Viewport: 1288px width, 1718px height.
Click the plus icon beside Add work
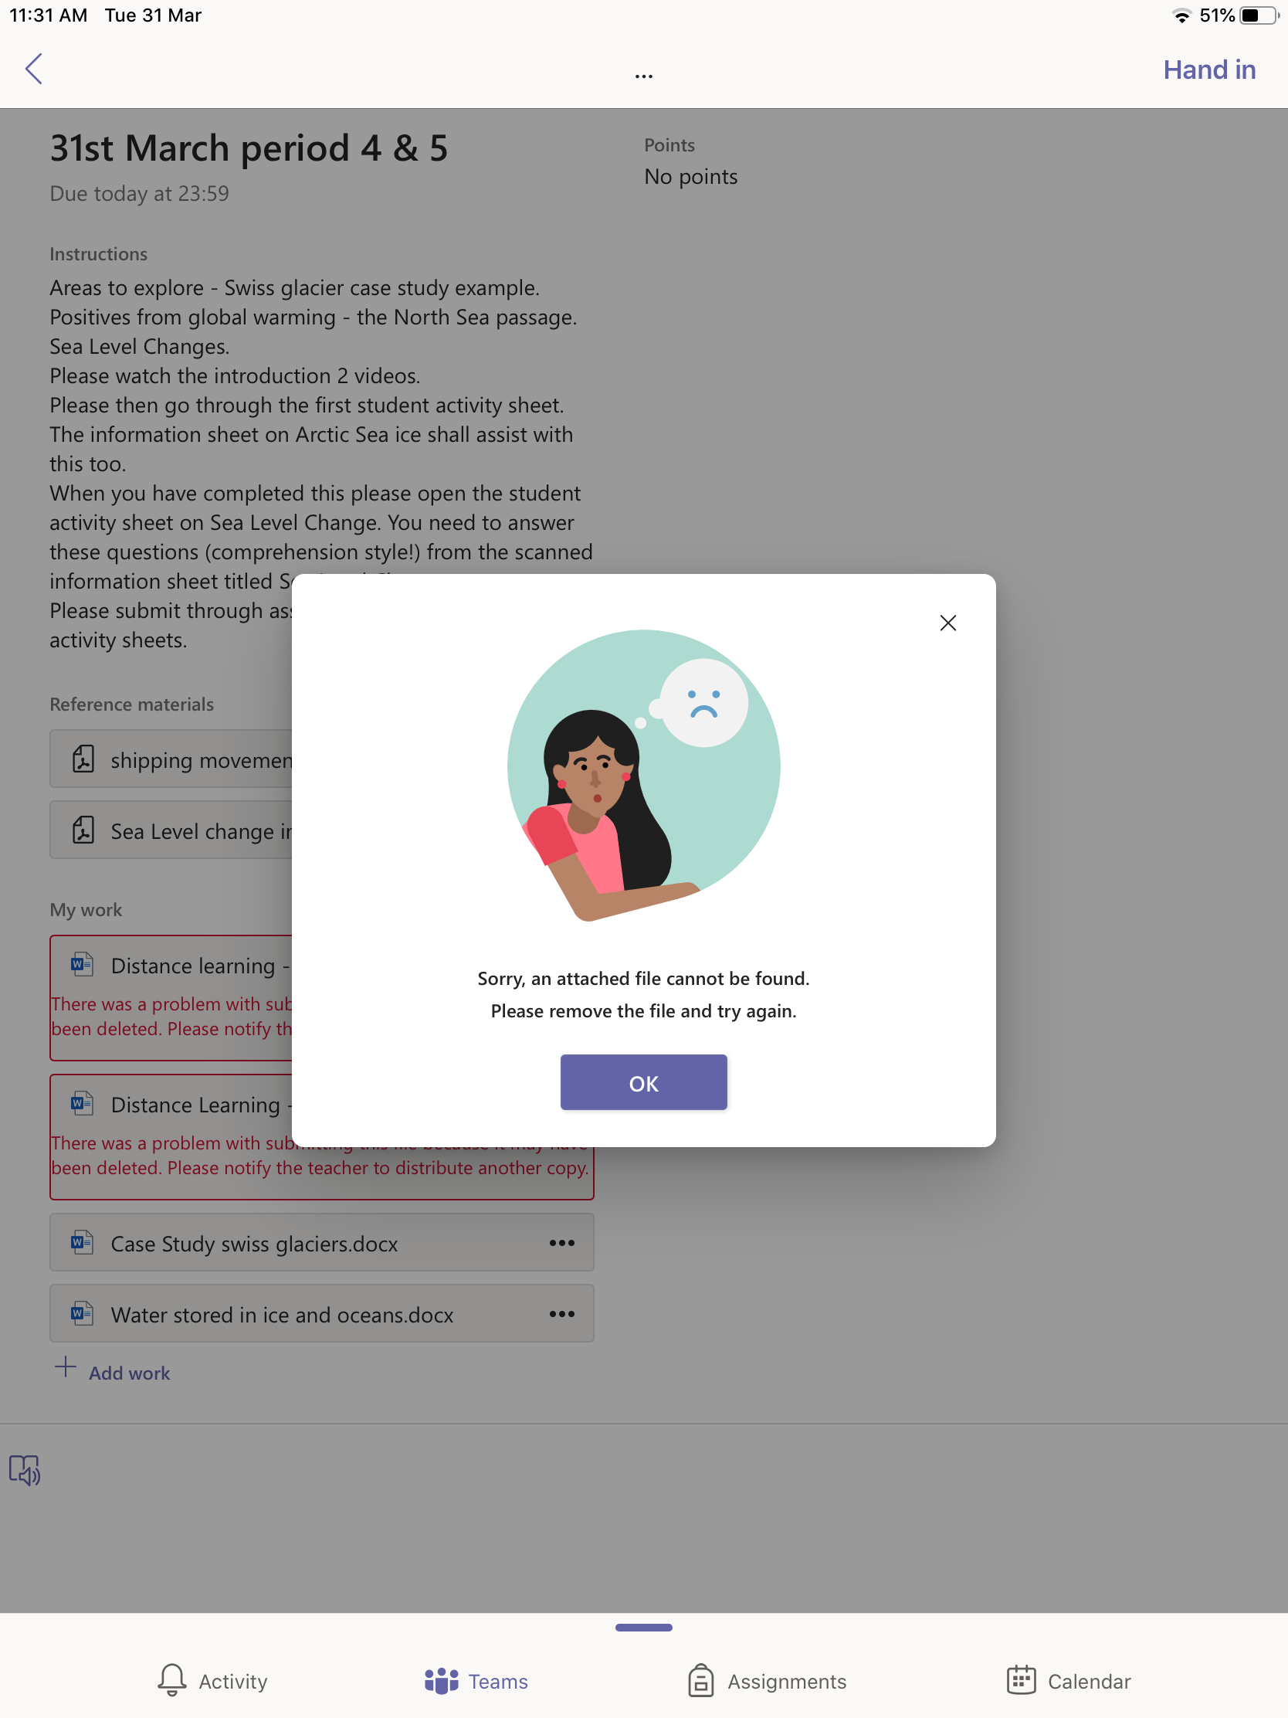[x=66, y=1367]
